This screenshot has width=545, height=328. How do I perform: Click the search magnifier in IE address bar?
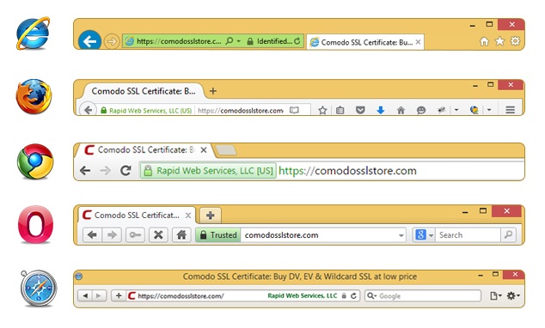pyautogui.click(x=229, y=41)
